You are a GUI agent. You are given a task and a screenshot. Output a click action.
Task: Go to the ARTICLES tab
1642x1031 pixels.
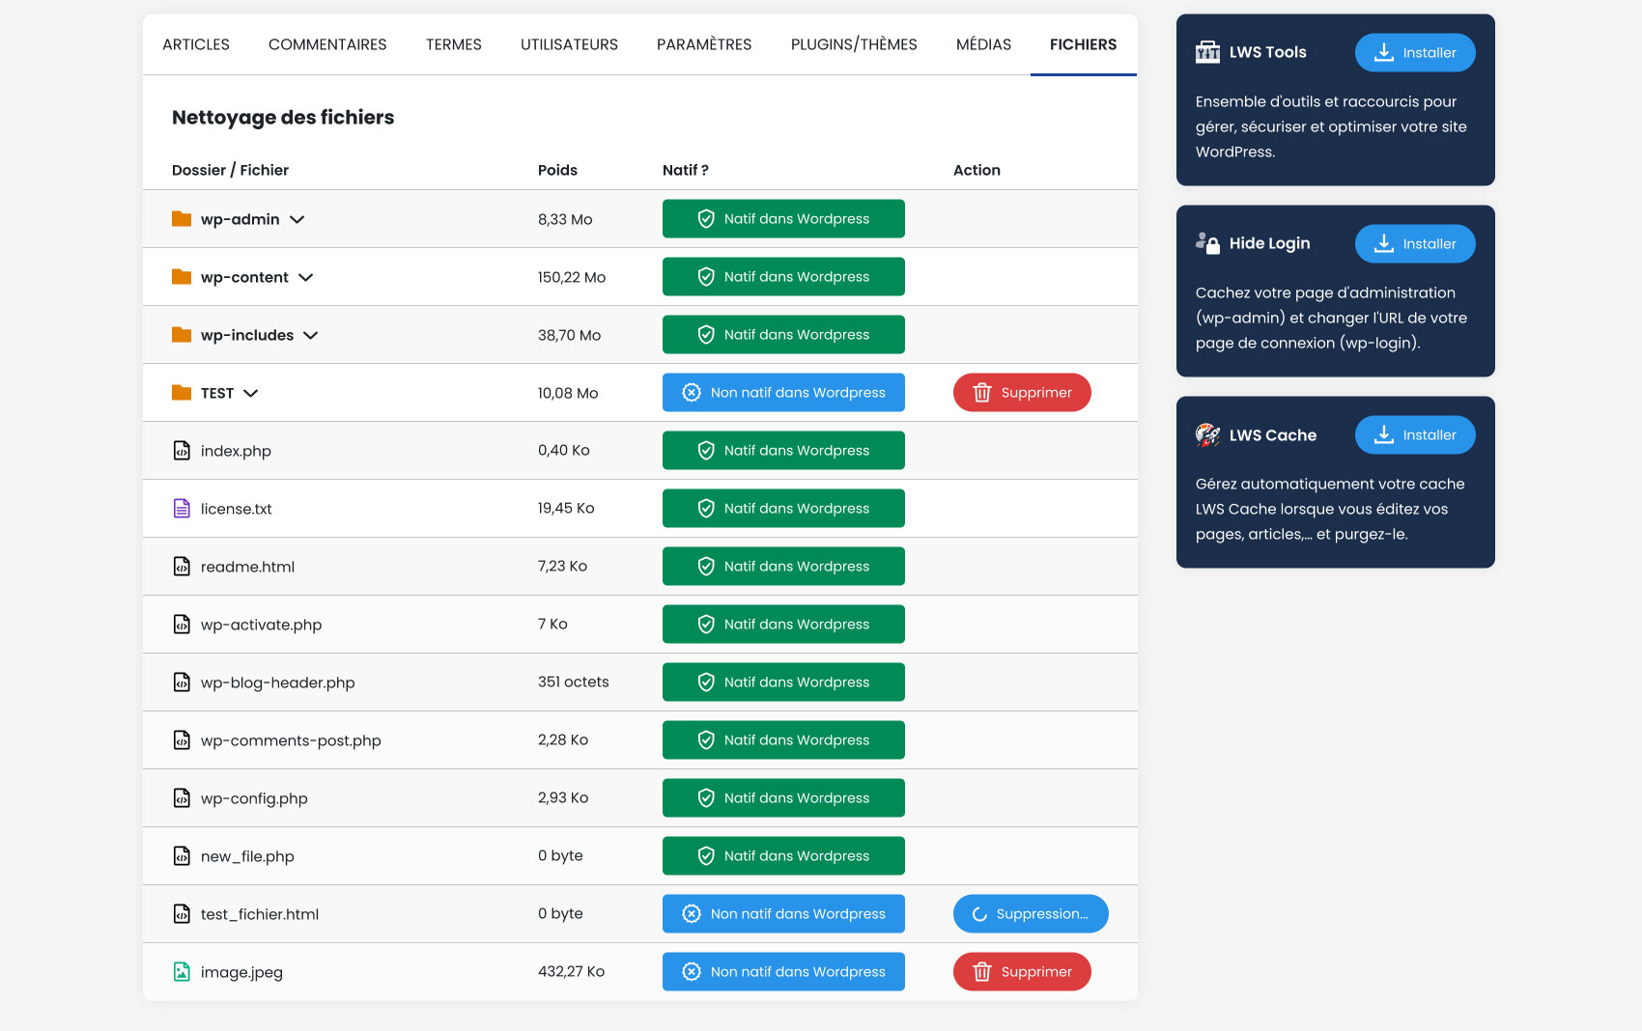point(196,44)
